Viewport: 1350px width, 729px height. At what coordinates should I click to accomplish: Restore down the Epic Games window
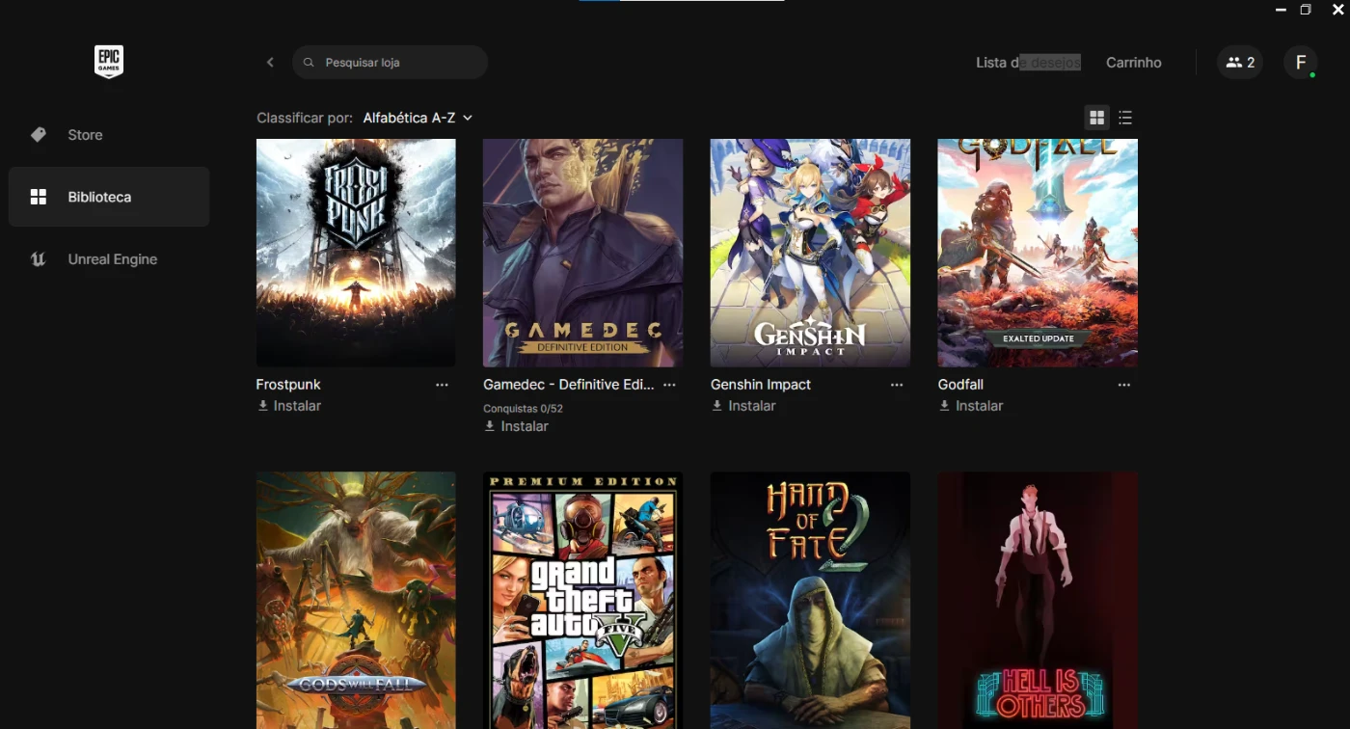click(x=1306, y=10)
